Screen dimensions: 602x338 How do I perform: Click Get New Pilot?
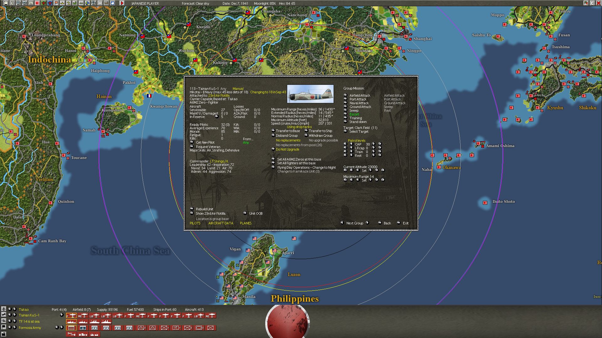205,142
